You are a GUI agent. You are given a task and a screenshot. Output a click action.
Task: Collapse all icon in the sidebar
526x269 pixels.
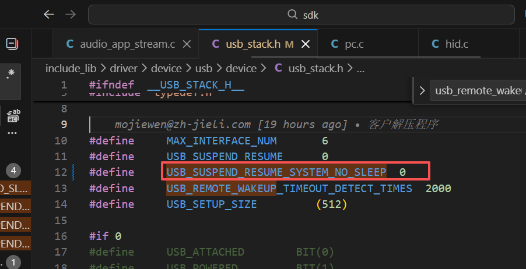point(12,44)
